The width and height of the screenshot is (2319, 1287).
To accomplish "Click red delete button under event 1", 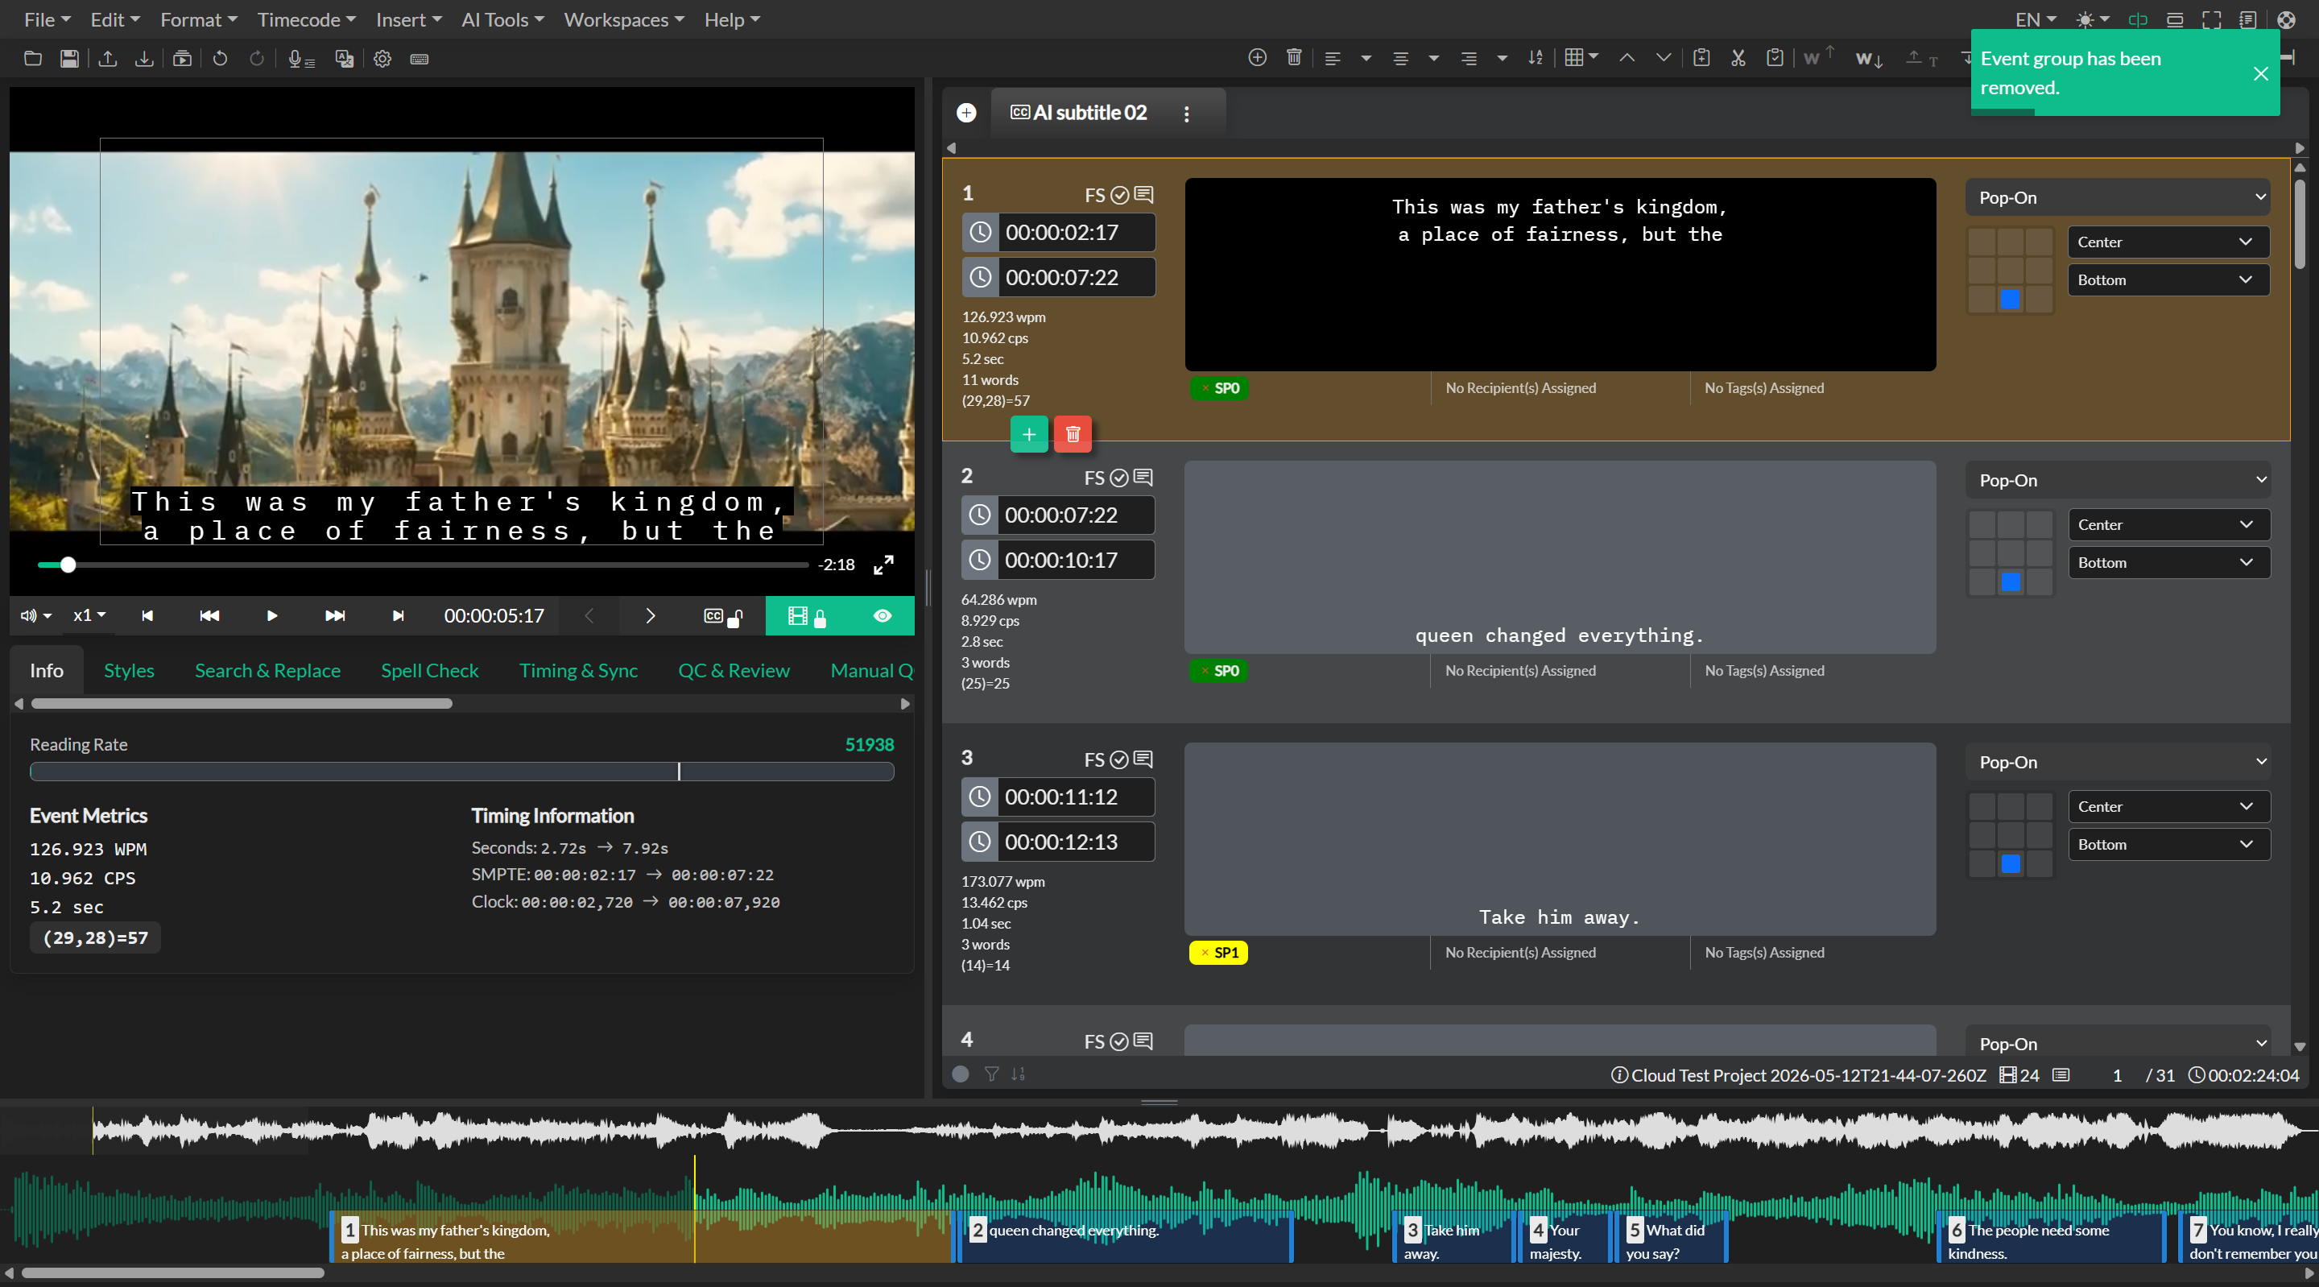I will (x=1073, y=435).
